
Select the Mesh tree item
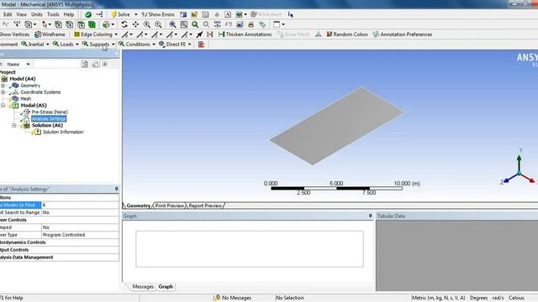coord(26,99)
